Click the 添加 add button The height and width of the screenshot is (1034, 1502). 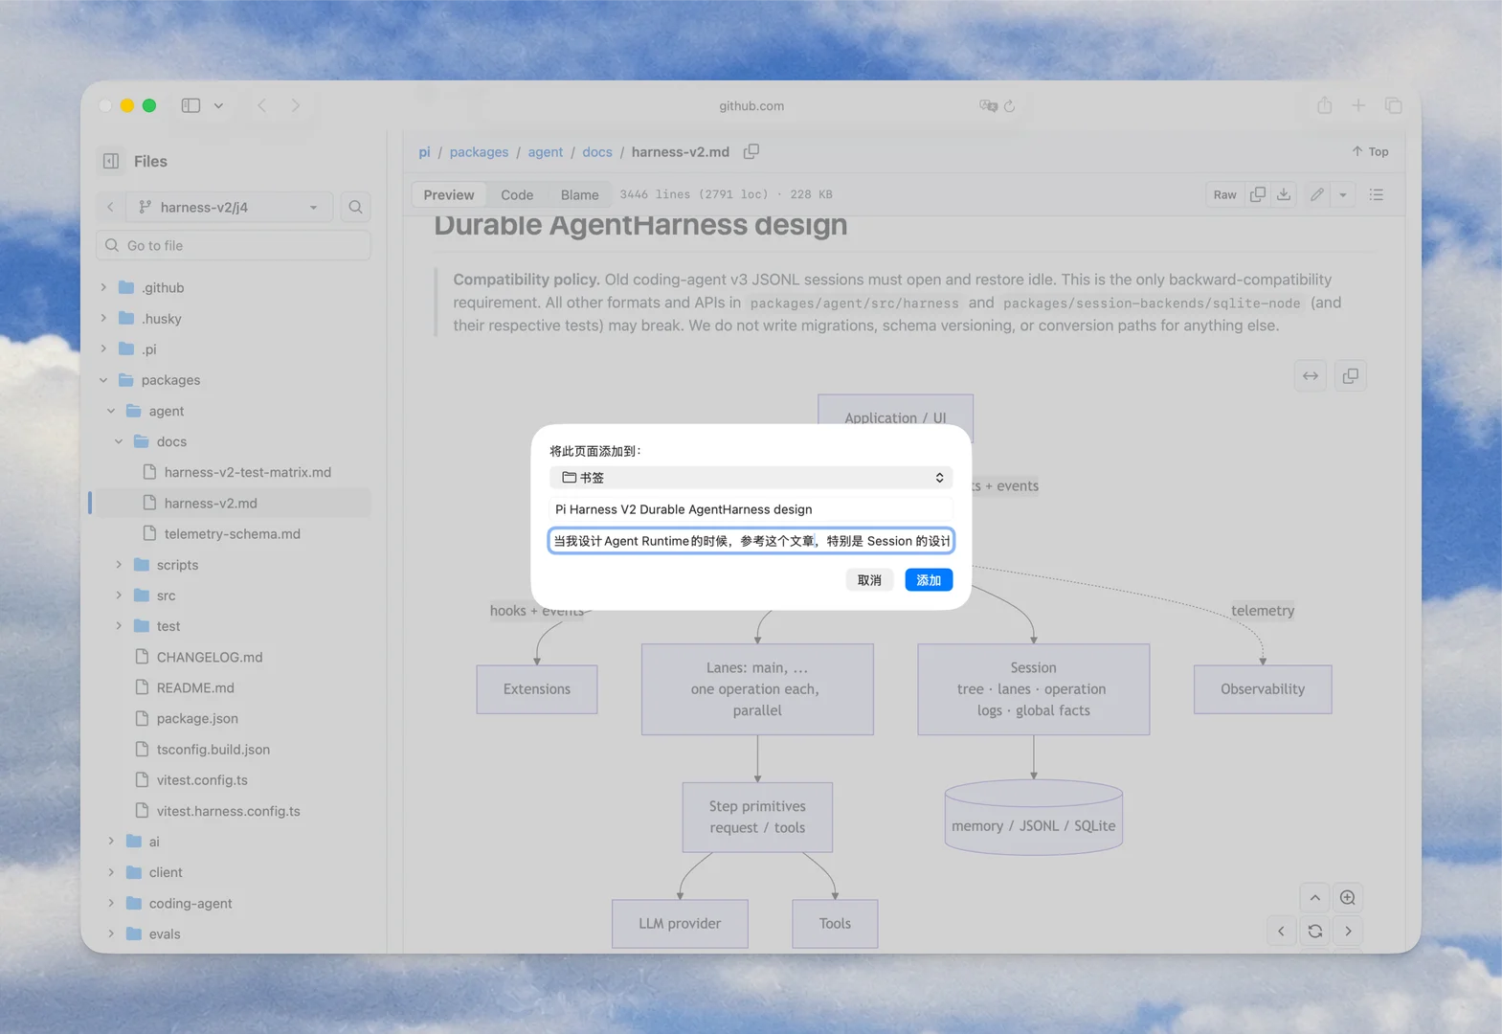[x=929, y=580]
